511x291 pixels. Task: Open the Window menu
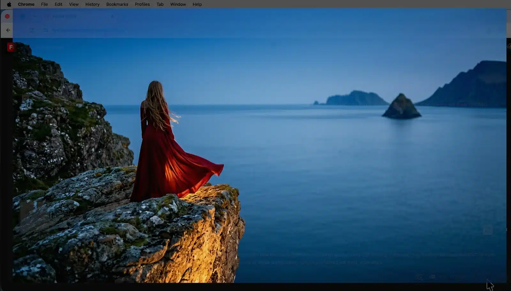click(178, 4)
